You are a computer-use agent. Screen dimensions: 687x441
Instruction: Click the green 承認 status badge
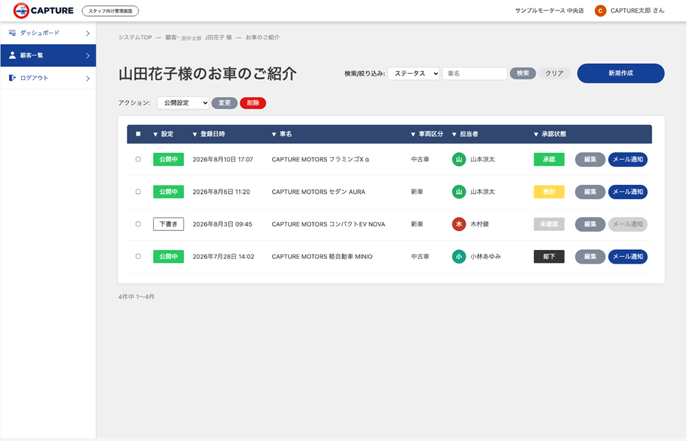coord(549,159)
